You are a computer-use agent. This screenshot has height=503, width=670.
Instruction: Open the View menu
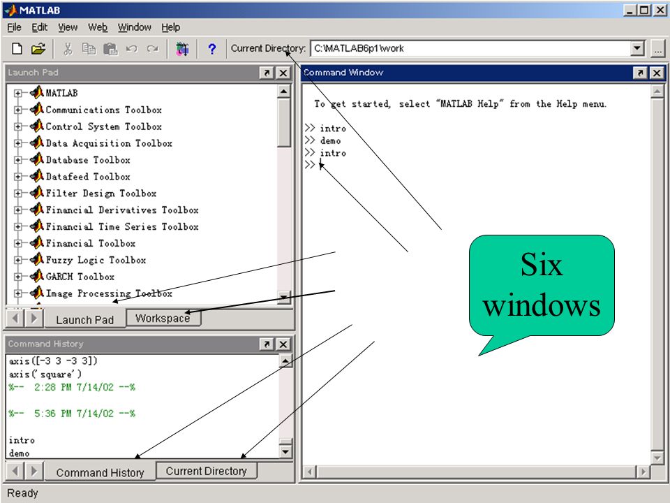(x=68, y=27)
